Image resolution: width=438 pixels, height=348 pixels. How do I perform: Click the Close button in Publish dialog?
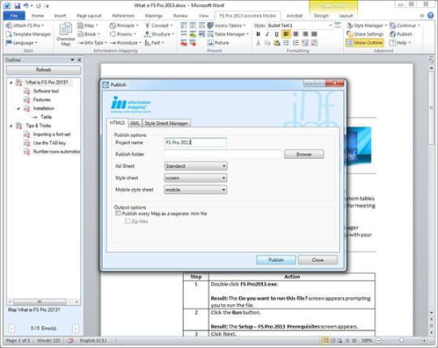pyautogui.click(x=318, y=260)
